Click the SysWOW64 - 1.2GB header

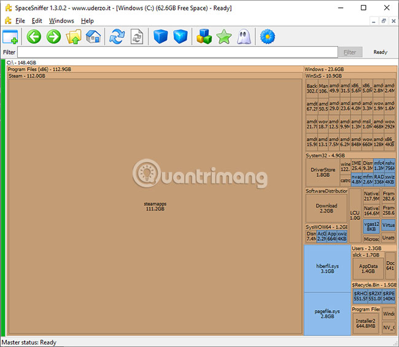click(327, 227)
